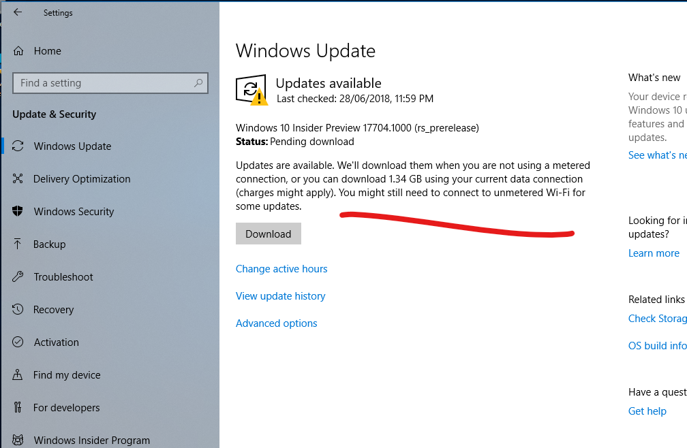Click the Troubleshoot wrench icon
Viewport: 687px width, 448px height.
point(18,276)
